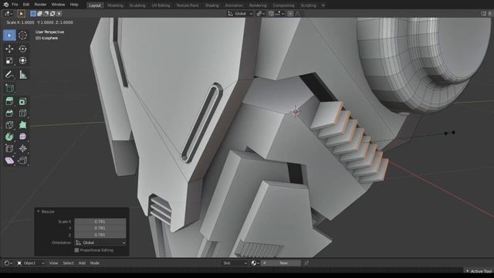Open the View menu in bottom editor
494x278 pixels.
pyautogui.click(x=53, y=263)
